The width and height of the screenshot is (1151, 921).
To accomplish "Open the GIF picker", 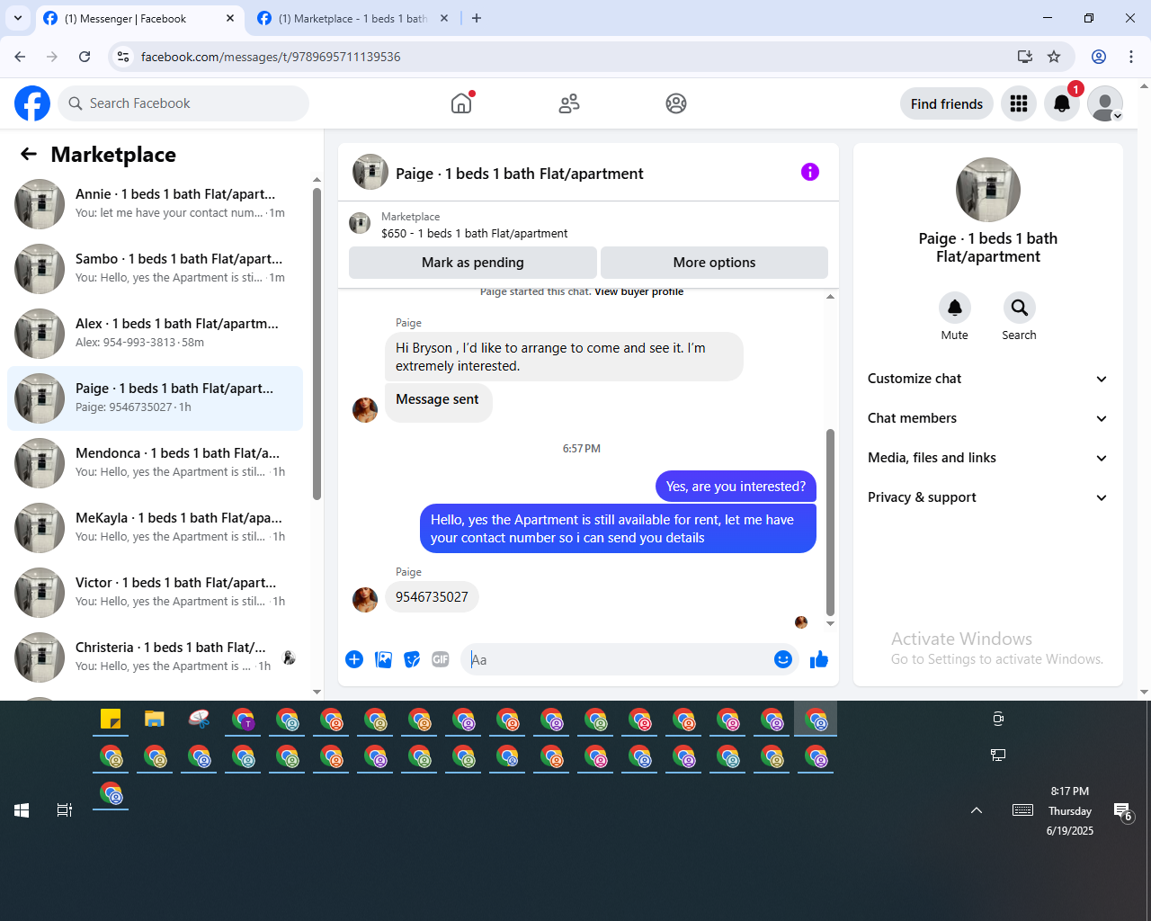I will click(441, 659).
